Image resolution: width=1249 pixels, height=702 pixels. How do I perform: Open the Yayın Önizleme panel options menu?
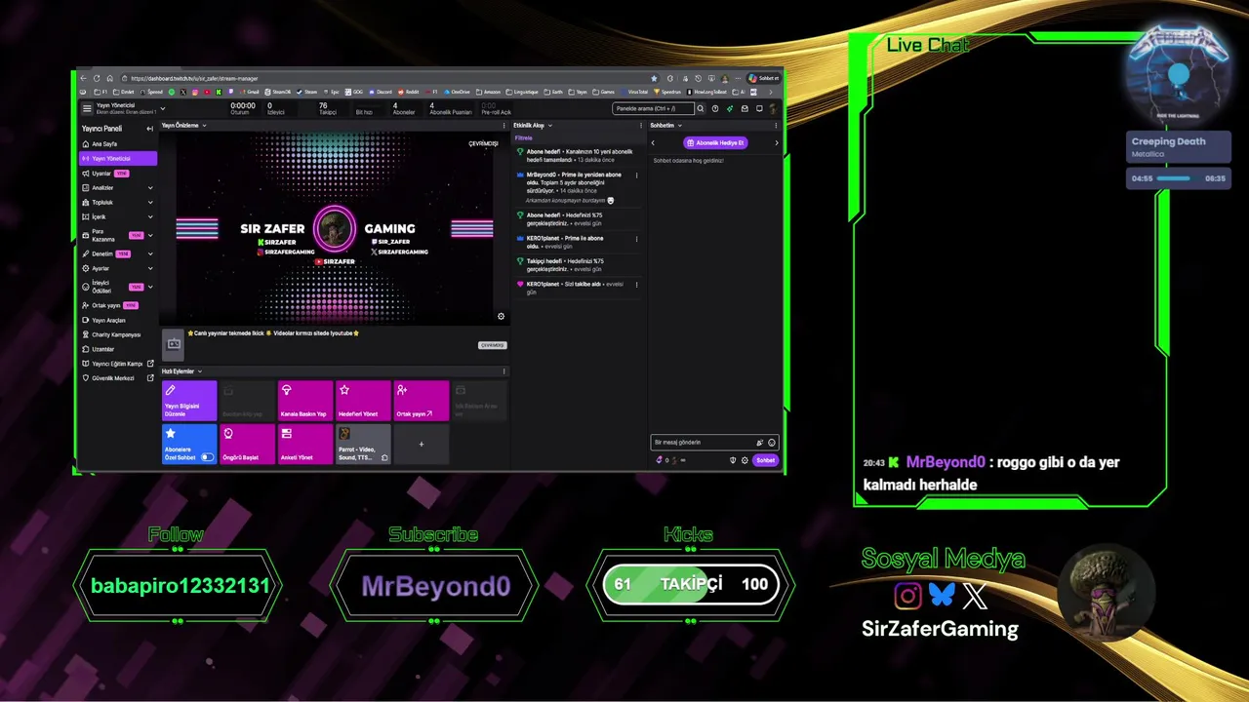(x=504, y=125)
